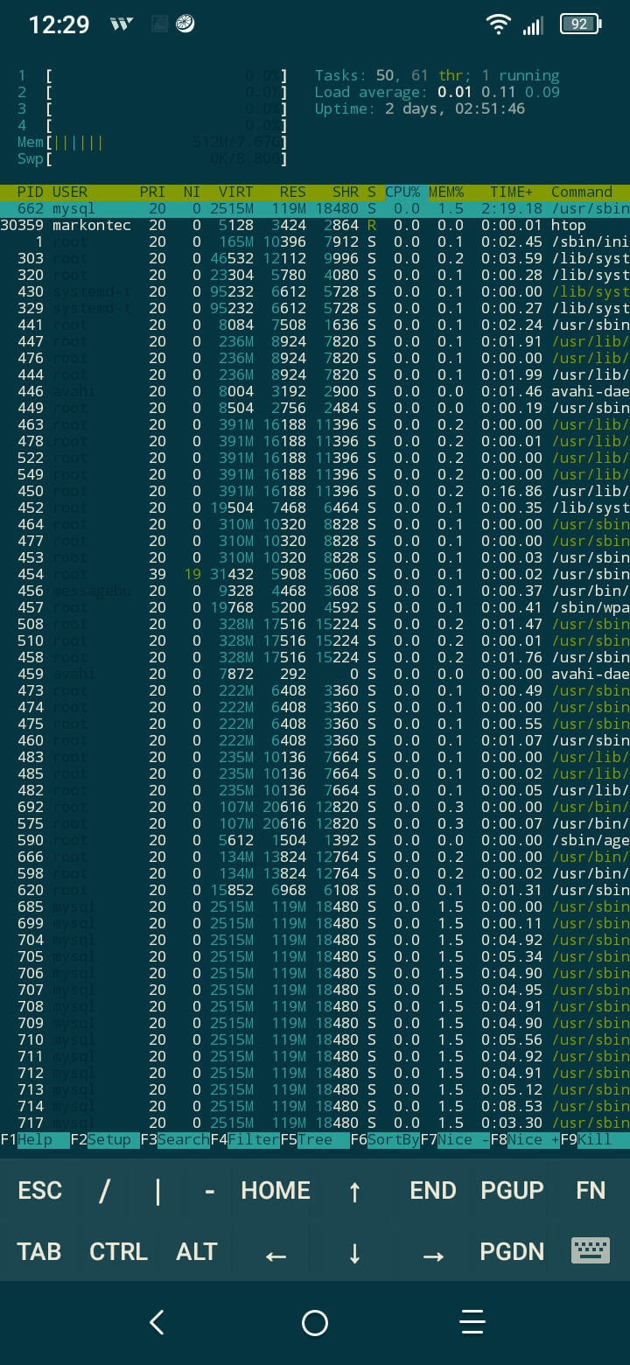Click F2 Setup in htop footer
The width and height of the screenshot is (630, 1365).
[105, 1140]
